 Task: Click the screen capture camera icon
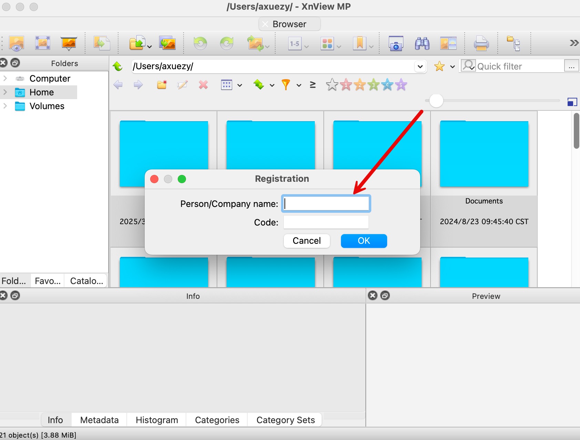[396, 44]
